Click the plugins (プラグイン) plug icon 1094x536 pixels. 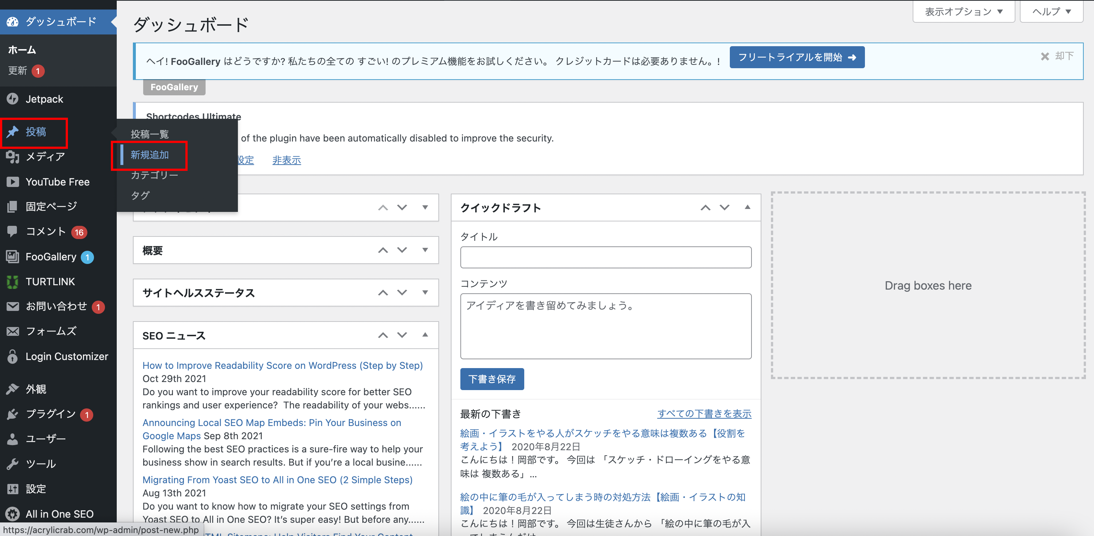pyautogui.click(x=13, y=414)
